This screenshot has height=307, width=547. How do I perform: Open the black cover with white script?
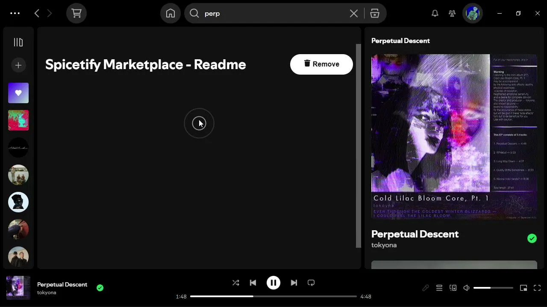click(18, 148)
